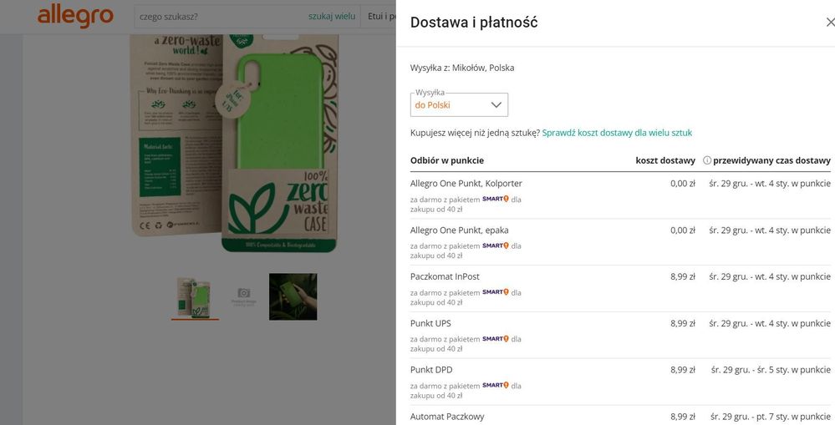The height and width of the screenshot is (425, 835).
Task: Close the Dostawa i płatność panel
Action: click(829, 23)
